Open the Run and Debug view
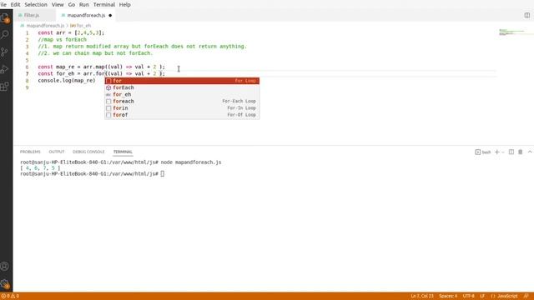This screenshot has width=534, height=300. tap(4, 69)
